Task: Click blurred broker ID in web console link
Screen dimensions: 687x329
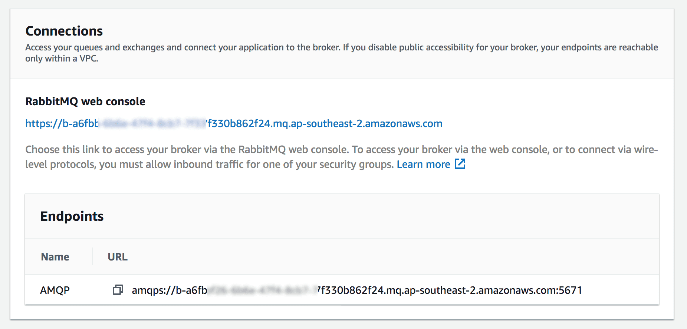Action: click(x=152, y=123)
